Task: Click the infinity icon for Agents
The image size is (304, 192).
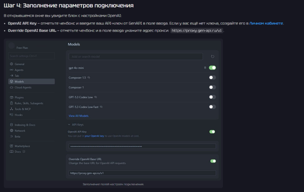Action: (x=12, y=70)
